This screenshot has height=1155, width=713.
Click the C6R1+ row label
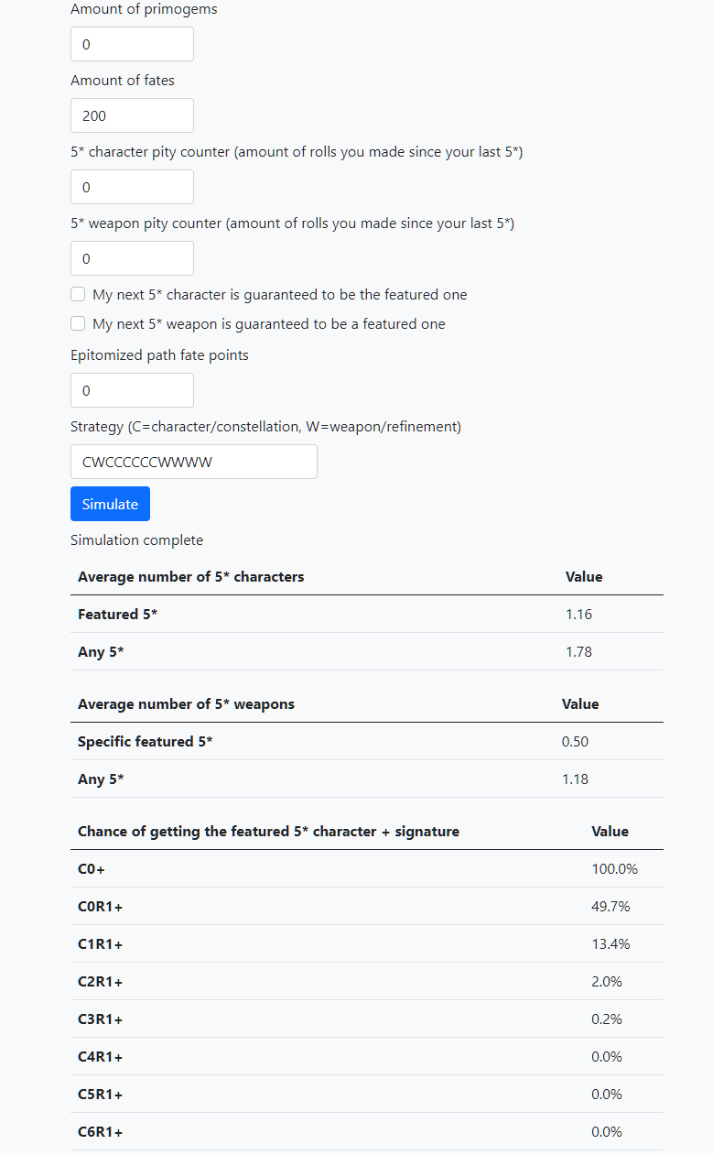100,1132
